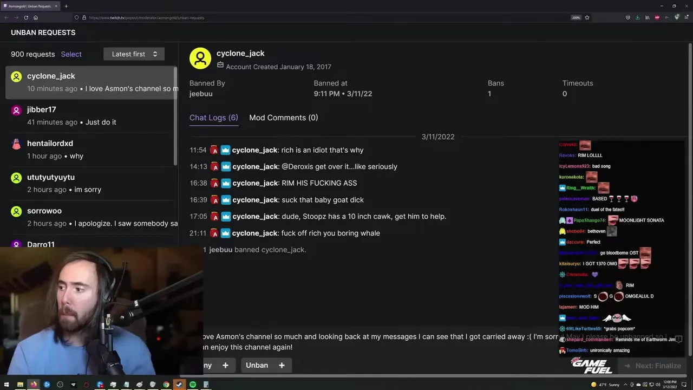Click the 3/11/2022 date separator
Image resolution: width=693 pixels, height=390 pixels.
point(438,137)
